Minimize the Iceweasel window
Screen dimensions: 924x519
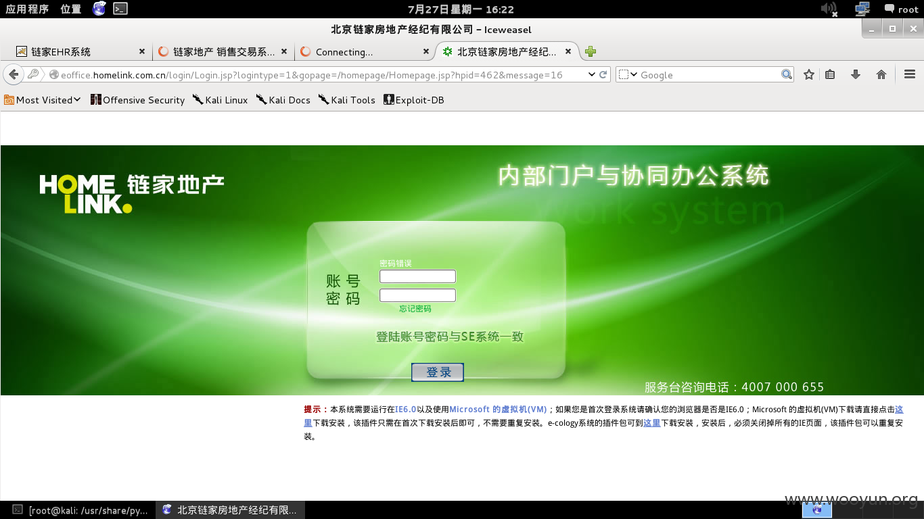(872, 28)
